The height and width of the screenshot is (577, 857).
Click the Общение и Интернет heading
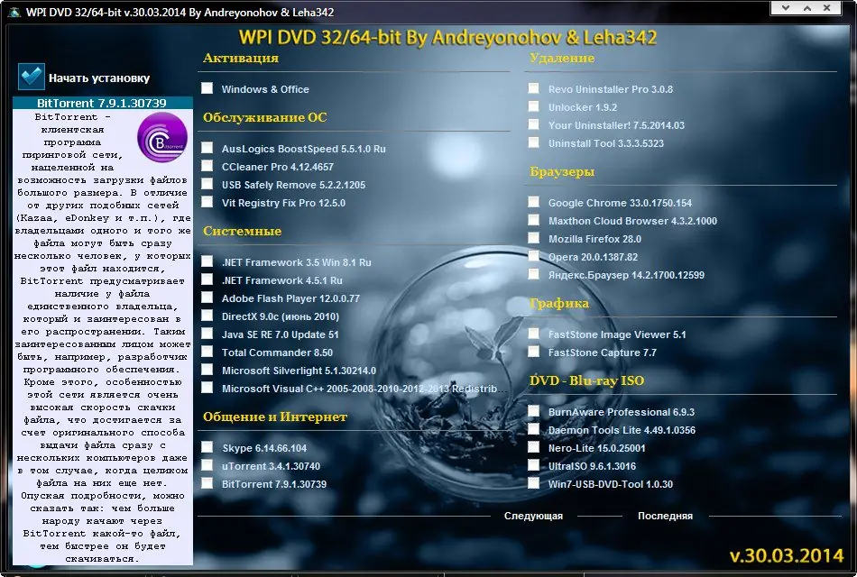tap(275, 417)
